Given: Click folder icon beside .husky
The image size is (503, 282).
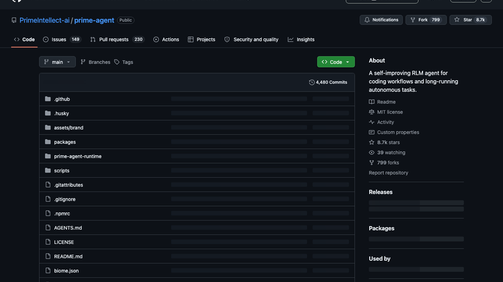Looking at the screenshot, I should coord(48,113).
